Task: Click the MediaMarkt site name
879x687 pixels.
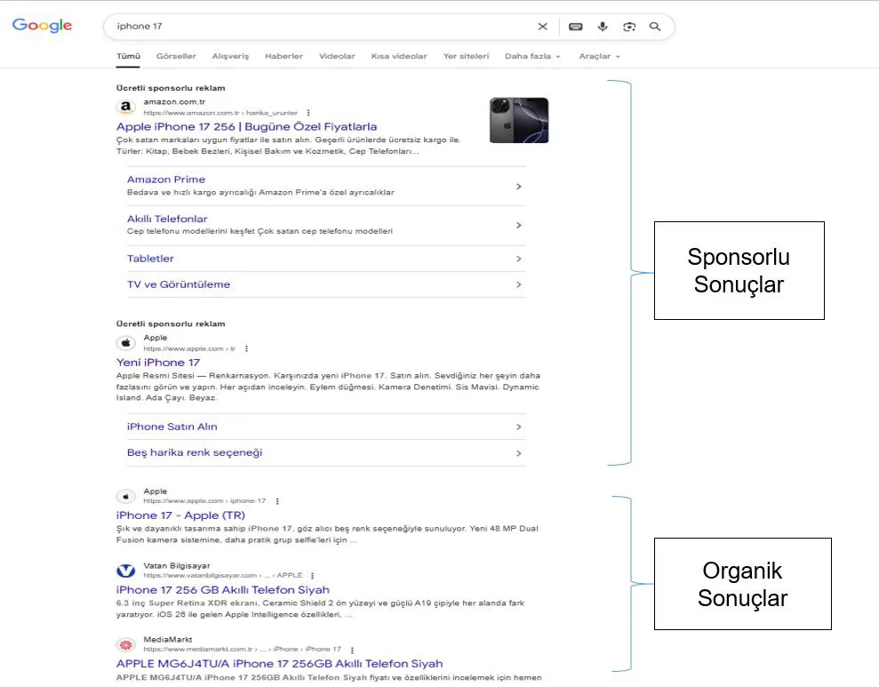Action: pos(168,639)
